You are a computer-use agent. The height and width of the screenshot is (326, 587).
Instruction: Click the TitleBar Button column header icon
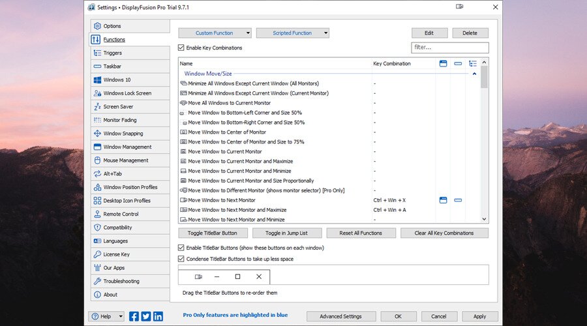click(x=443, y=64)
